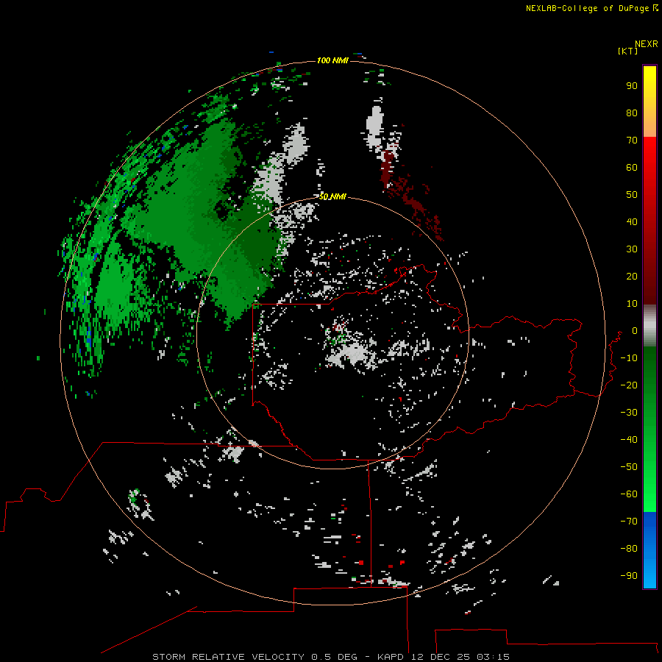This screenshot has width=662, height=662.
Task: Click the 0.5 DEG elevation text in caption
Action: 335,657
